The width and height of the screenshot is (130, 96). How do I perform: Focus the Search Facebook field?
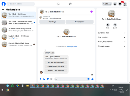click(21, 4)
